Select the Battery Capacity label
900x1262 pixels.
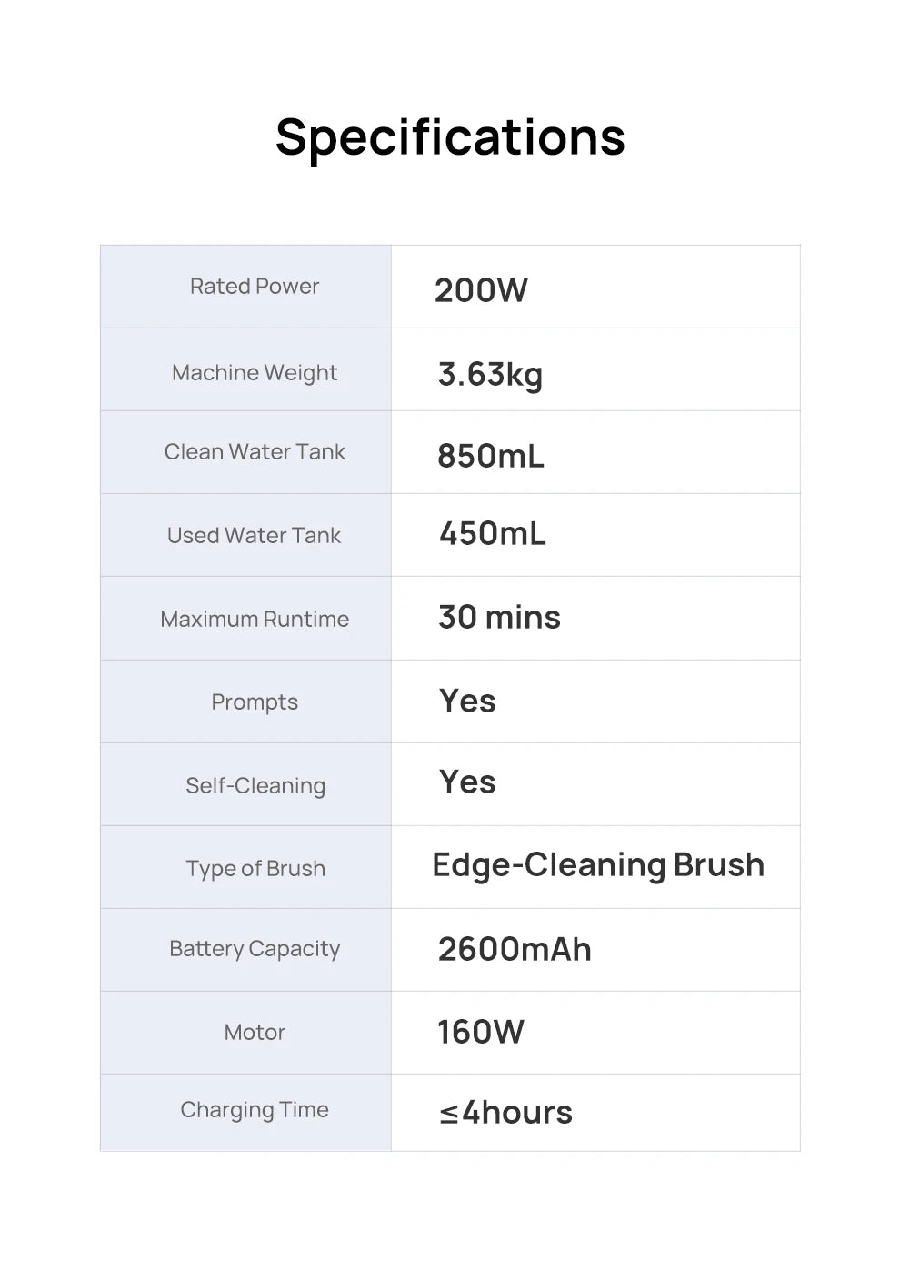click(x=255, y=949)
